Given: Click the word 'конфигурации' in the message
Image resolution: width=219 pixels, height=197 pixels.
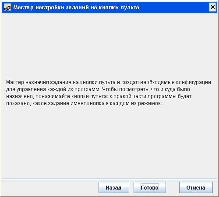Looking at the screenshot, I should 194,82.
